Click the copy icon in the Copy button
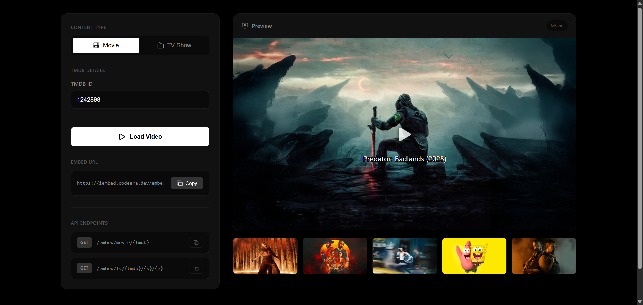 pyautogui.click(x=180, y=183)
